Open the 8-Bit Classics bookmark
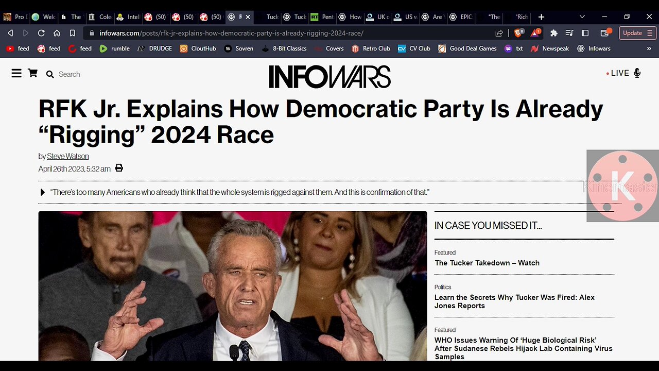 [x=284, y=48]
